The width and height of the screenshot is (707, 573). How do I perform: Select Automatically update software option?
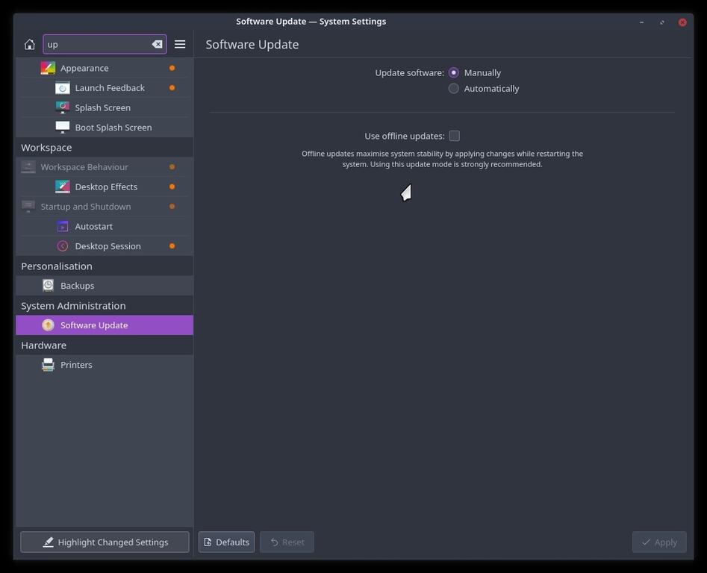[x=454, y=89]
